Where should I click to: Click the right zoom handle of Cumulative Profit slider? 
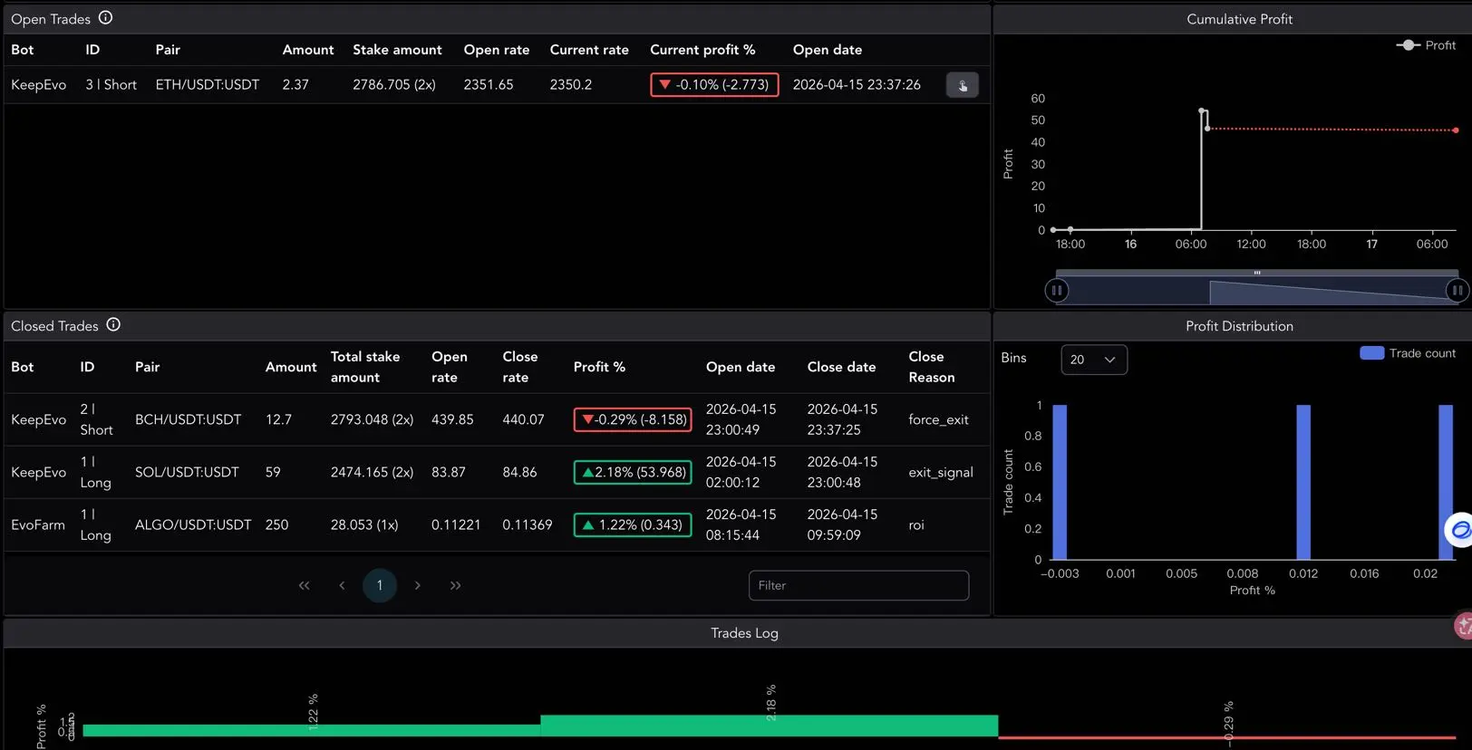(1456, 291)
